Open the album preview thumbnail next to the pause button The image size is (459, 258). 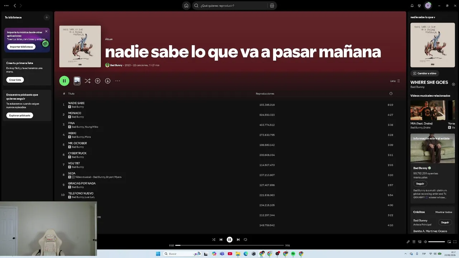click(77, 81)
